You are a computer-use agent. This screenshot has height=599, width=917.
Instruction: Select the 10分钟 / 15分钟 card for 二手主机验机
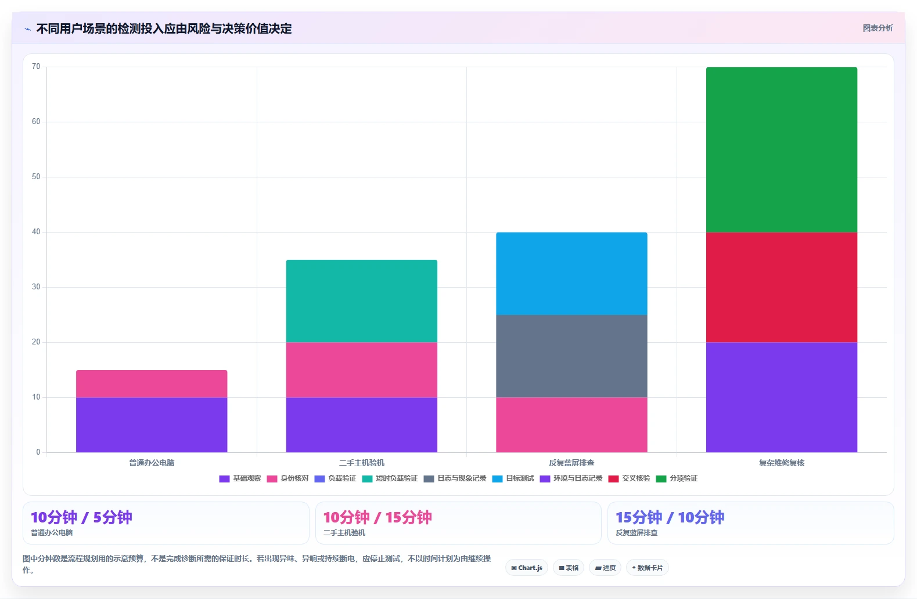click(458, 523)
